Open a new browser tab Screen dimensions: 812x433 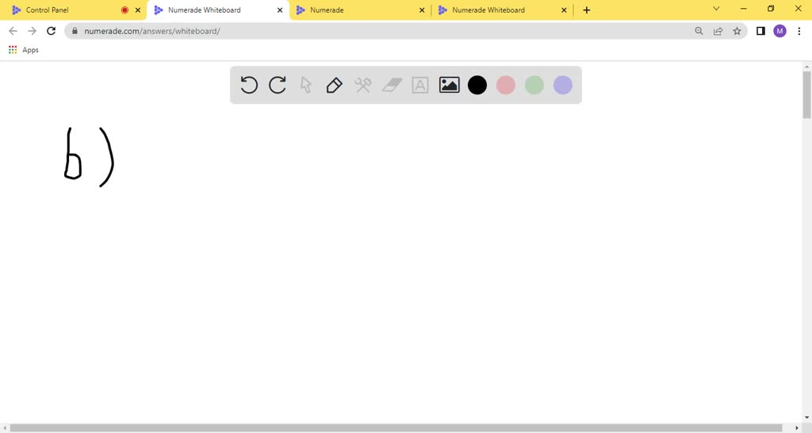pyautogui.click(x=587, y=10)
